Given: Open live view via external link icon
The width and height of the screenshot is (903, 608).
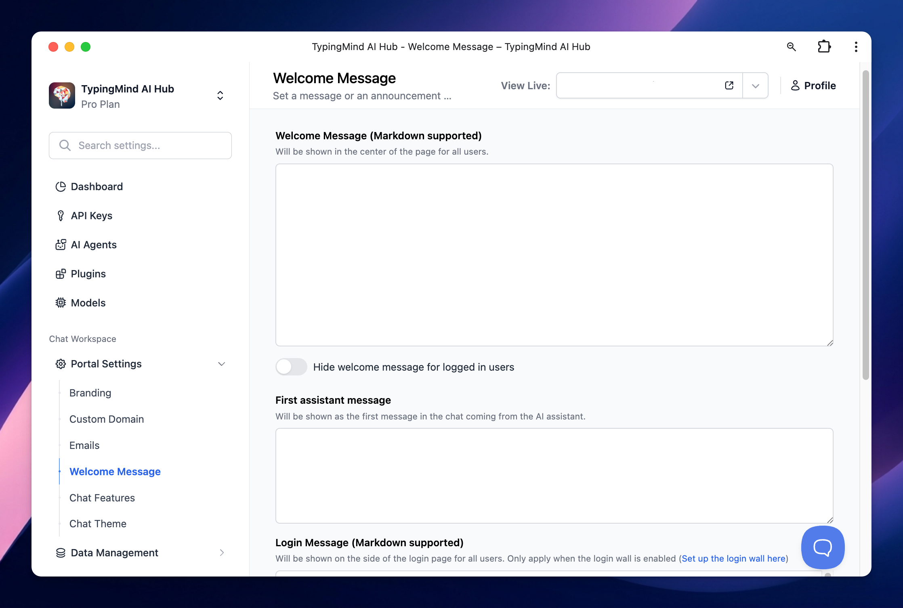Looking at the screenshot, I should [x=729, y=86].
